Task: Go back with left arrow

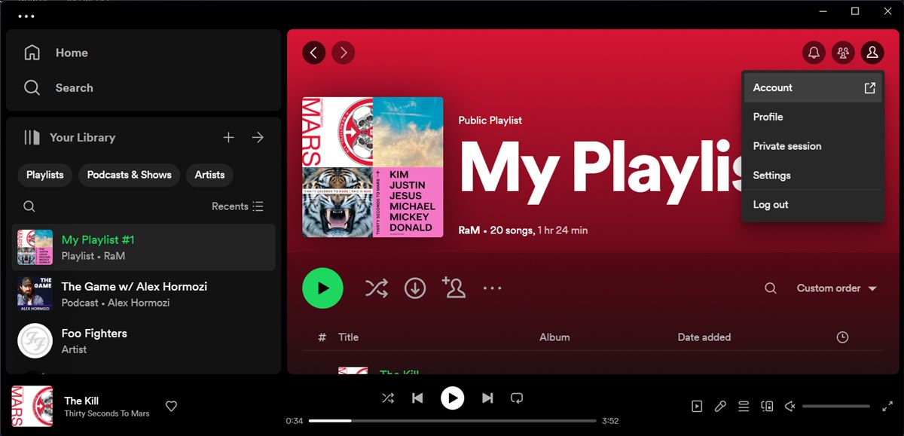Action: coord(313,53)
